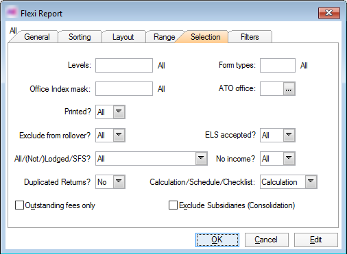Open the Calculation/Schedule/Checklist dropdown
Image resolution: width=347 pixels, height=254 pixels.
[311, 181]
